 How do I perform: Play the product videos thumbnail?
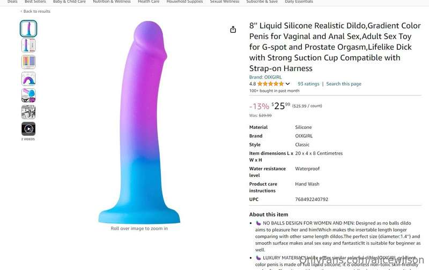tap(28, 129)
